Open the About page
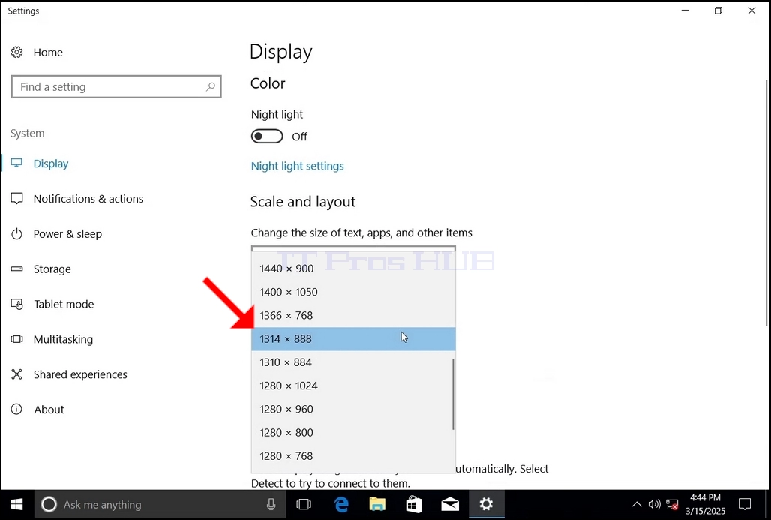Screen dimensions: 771x520 coord(49,410)
